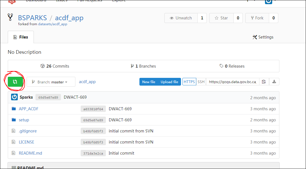The image size is (306, 169).
Task: Switch the clone URL to SSH
Action: [201, 82]
